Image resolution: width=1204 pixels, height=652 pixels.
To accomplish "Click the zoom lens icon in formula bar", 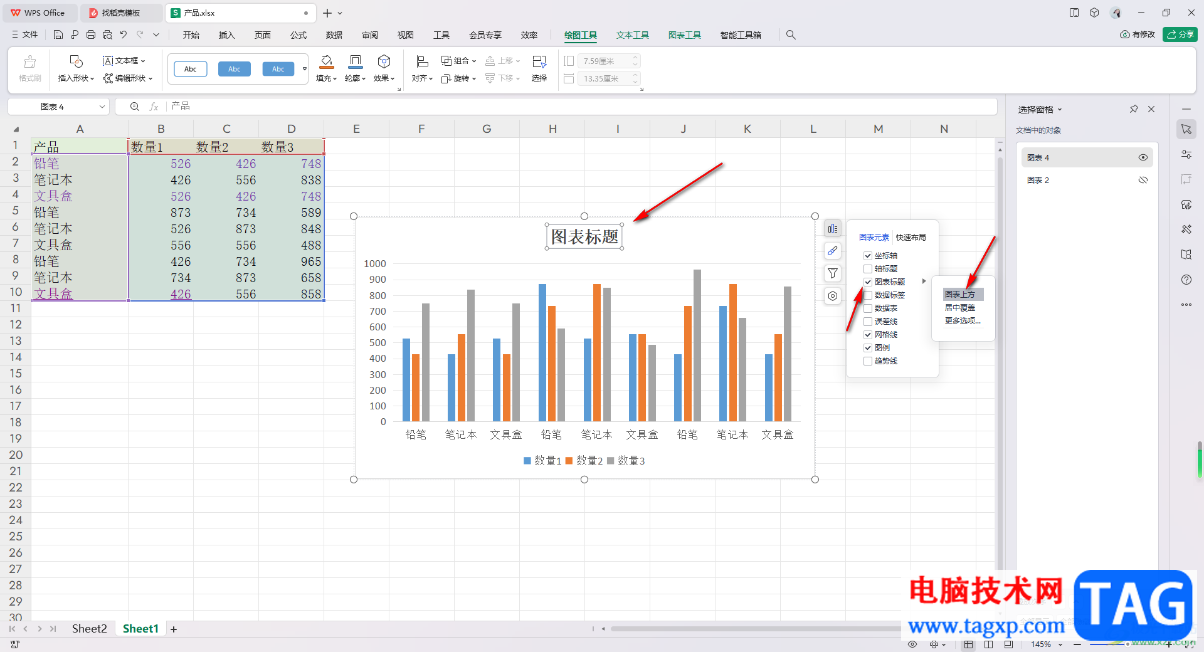I will pyautogui.click(x=135, y=107).
